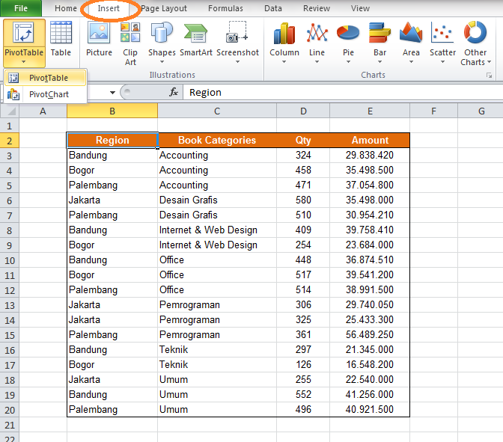Insert an Area chart
The height and width of the screenshot is (442, 503).
[x=411, y=42]
